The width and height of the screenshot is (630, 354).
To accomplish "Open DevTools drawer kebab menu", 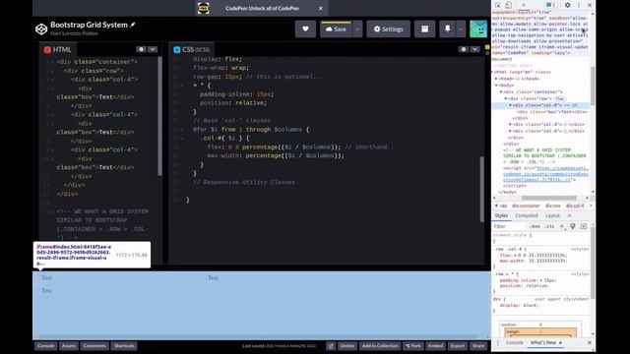I will 498,343.
